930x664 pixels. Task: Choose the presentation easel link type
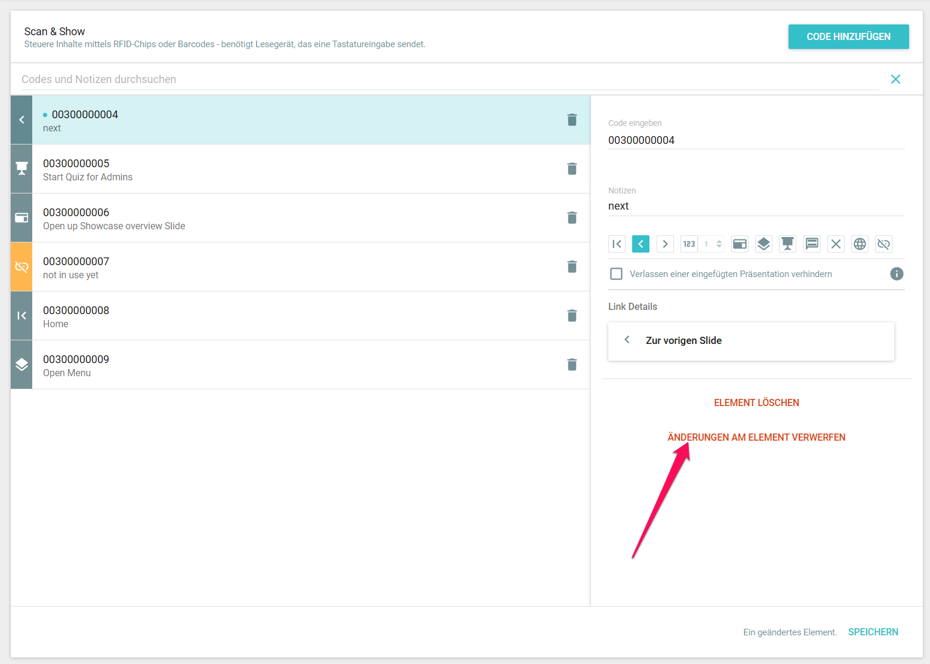[787, 244]
